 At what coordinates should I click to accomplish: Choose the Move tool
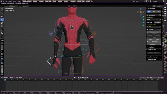(2, 16)
